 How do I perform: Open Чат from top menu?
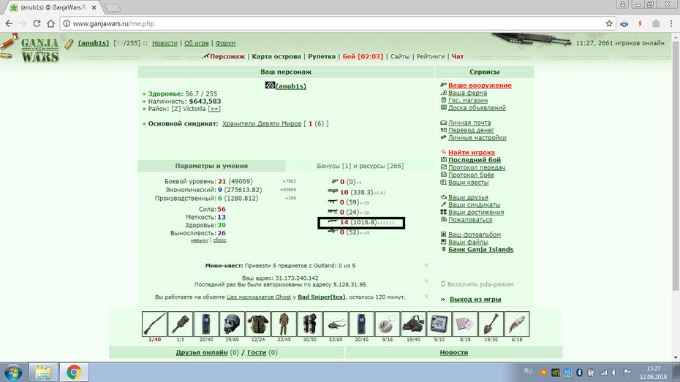pos(458,56)
